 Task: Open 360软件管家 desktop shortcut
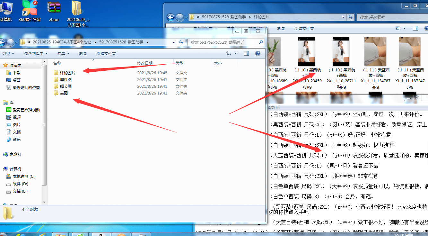click(x=30, y=12)
